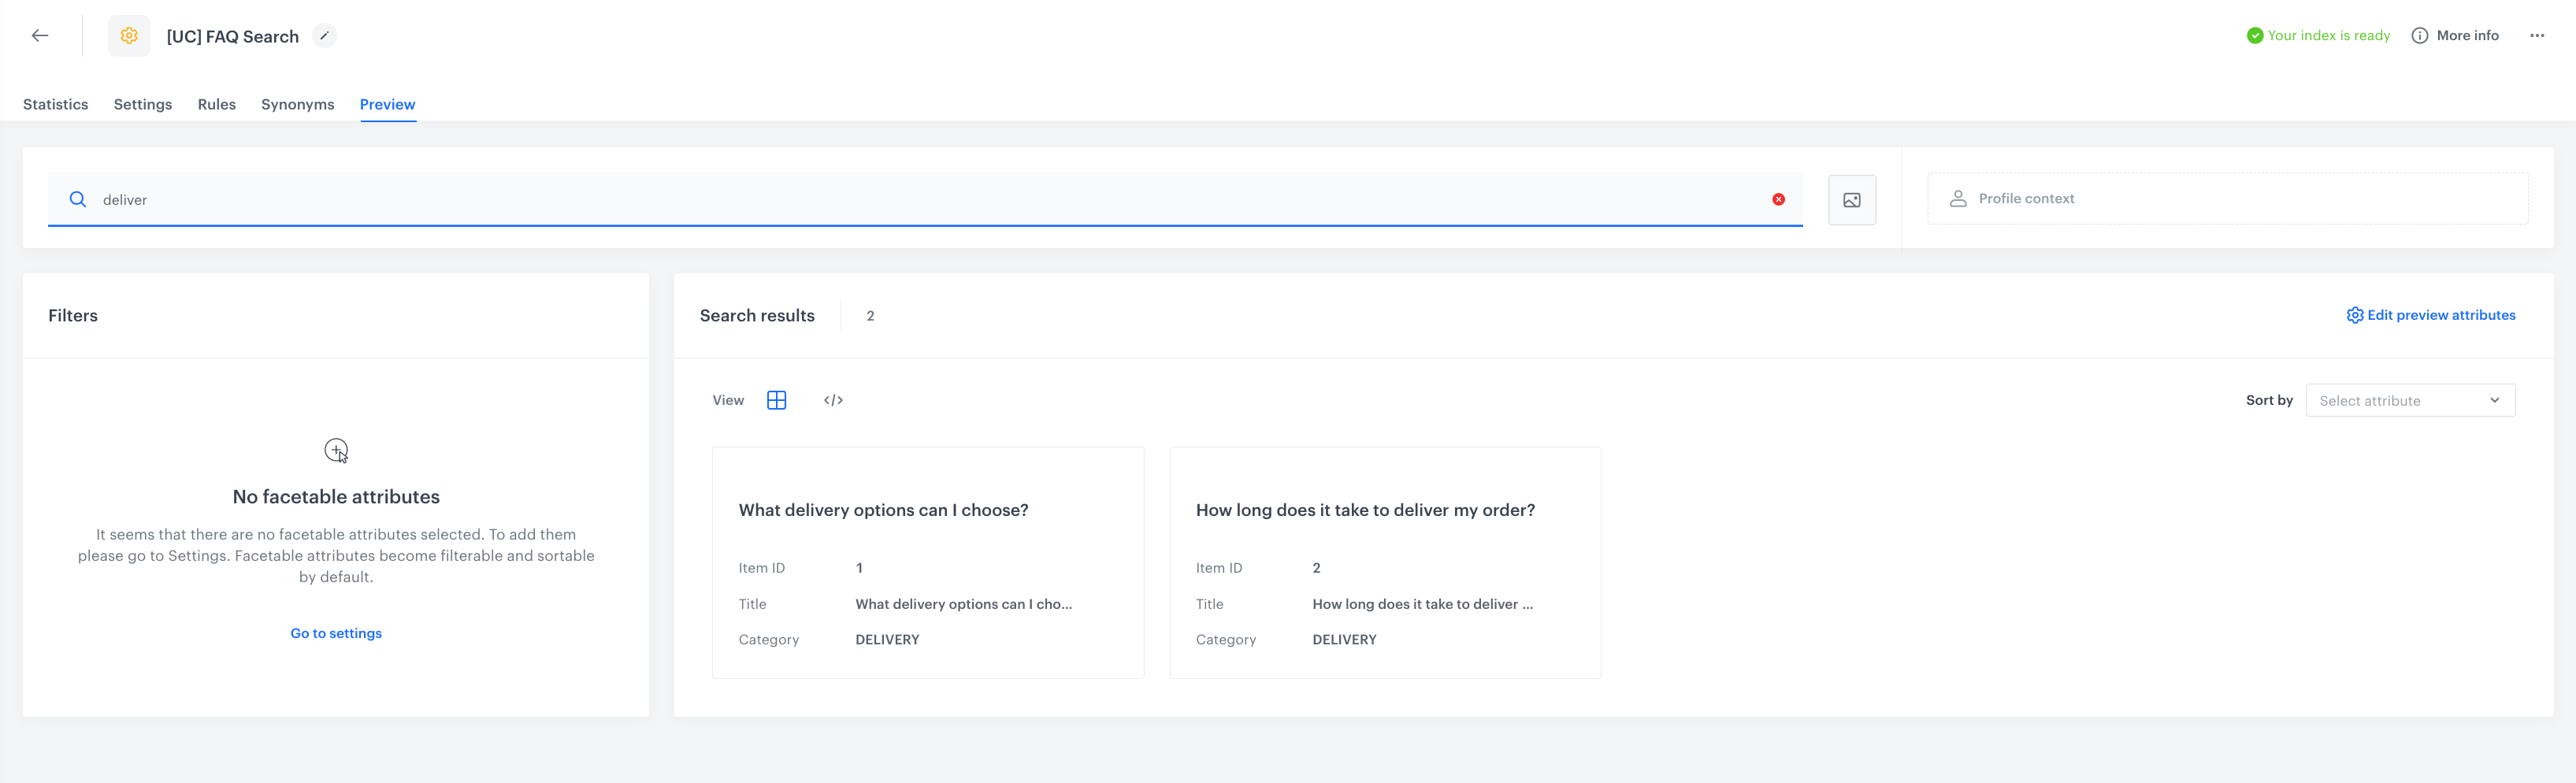The image size is (2576, 783).
Task: Click the Go to settings link
Action: [x=336, y=633]
